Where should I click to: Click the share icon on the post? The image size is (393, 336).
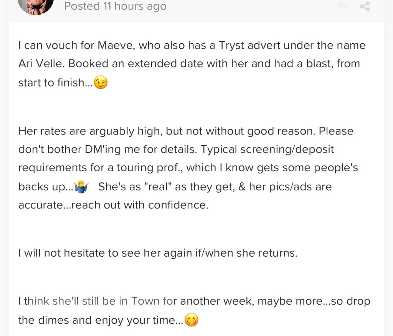point(365,7)
